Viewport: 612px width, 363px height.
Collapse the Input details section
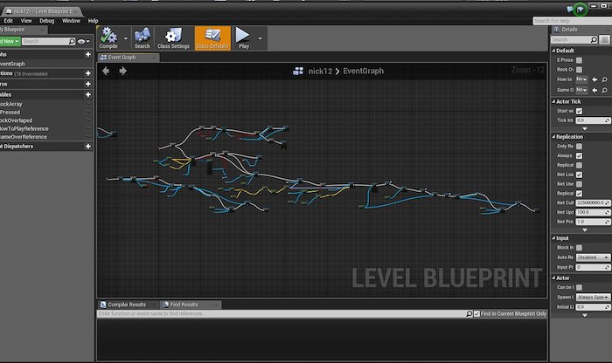click(x=553, y=238)
